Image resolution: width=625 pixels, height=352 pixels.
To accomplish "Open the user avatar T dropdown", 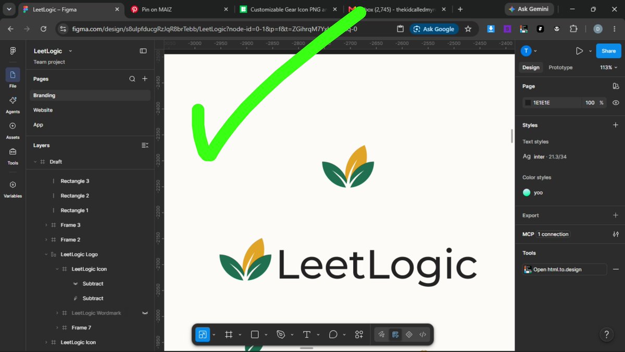I will pos(529,51).
